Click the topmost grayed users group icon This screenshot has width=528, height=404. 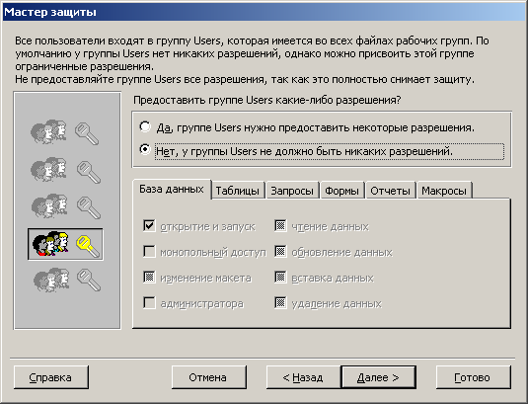[48, 131]
